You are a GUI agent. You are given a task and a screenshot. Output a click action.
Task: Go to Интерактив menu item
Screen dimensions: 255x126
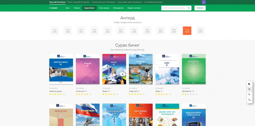click(x=118, y=8)
